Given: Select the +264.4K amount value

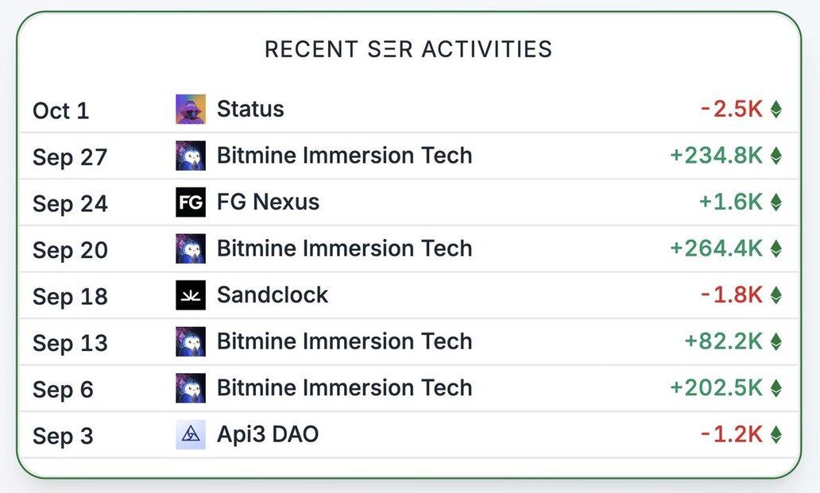Looking at the screenshot, I should tap(716, 248).
